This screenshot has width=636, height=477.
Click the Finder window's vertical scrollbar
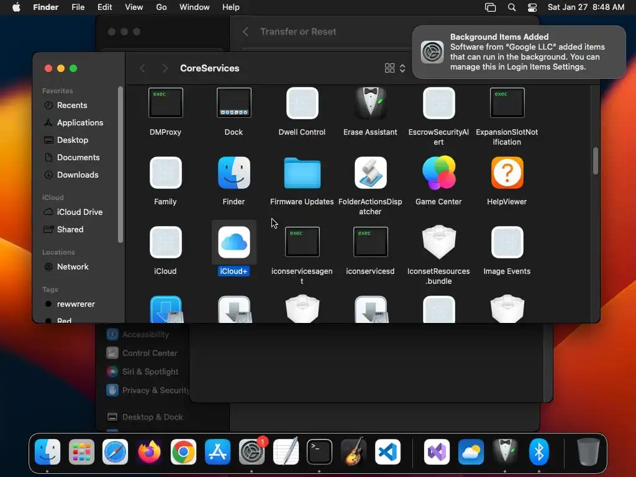595,161
